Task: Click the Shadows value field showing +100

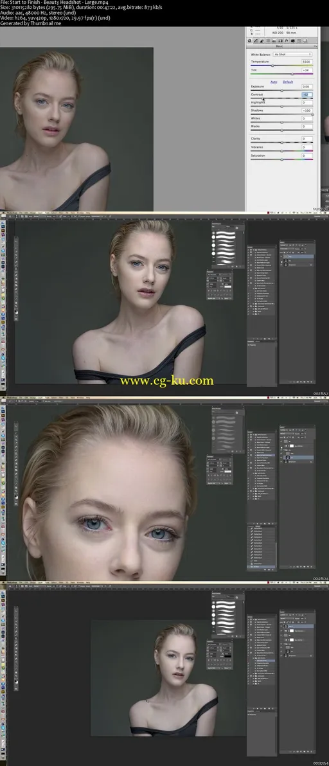Action: [307, 111]
